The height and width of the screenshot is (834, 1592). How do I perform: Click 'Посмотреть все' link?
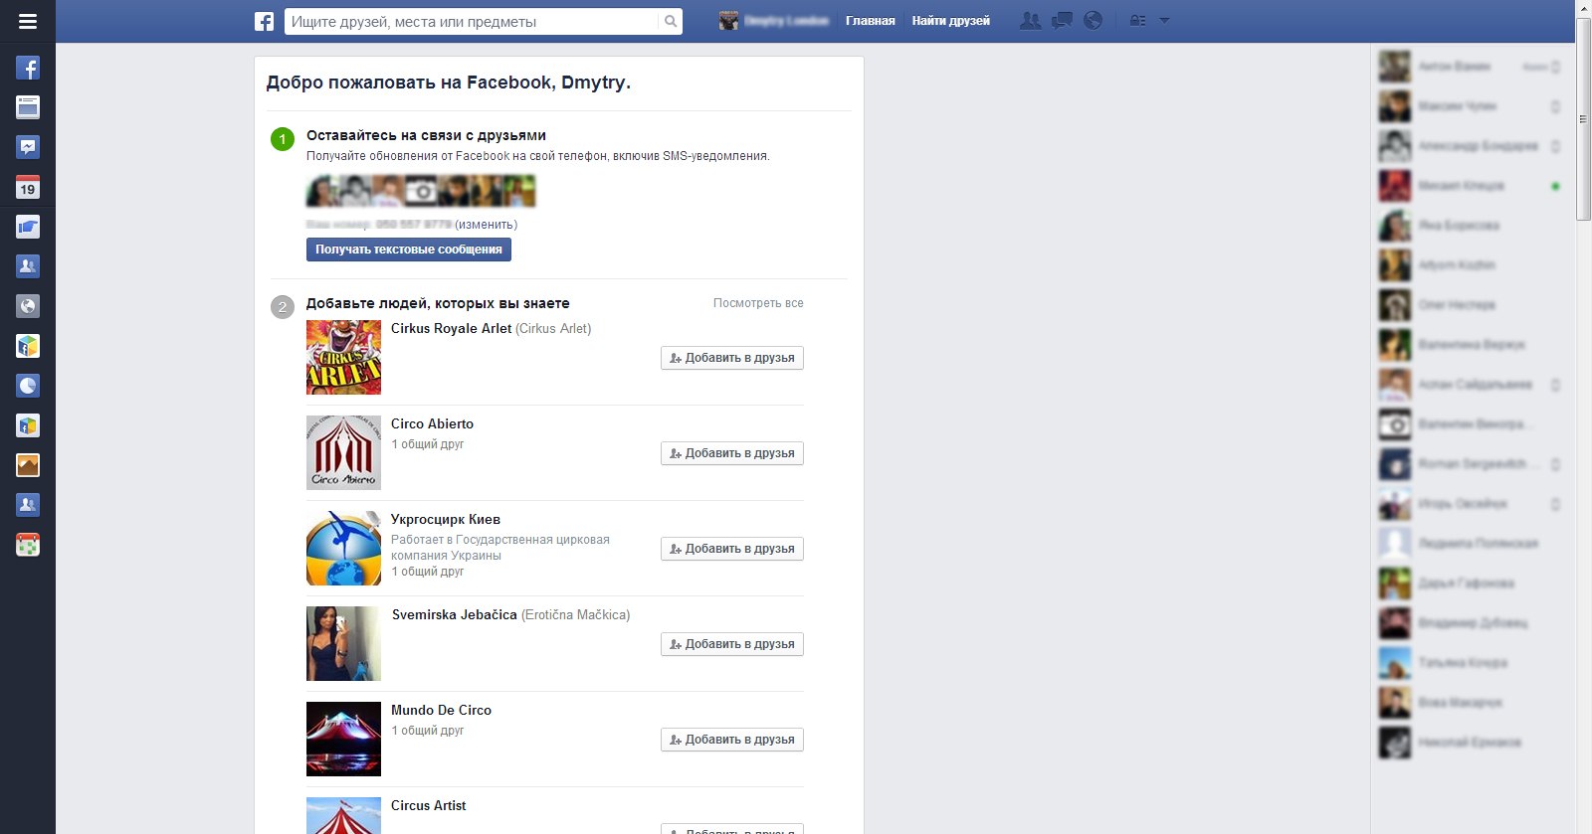pos(758,303)
